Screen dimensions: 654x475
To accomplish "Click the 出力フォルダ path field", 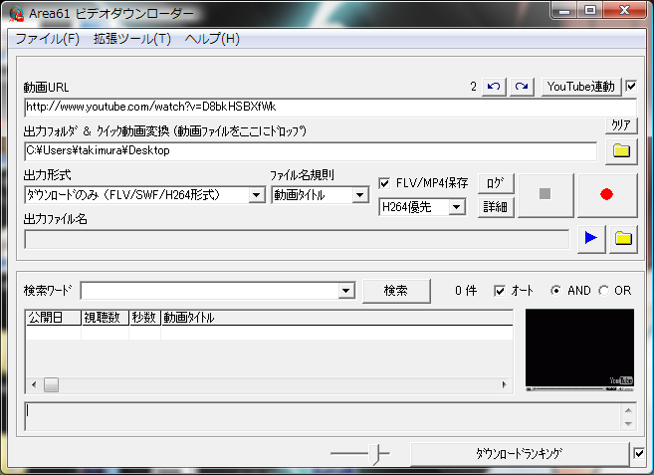I will [x=311, y=151].
